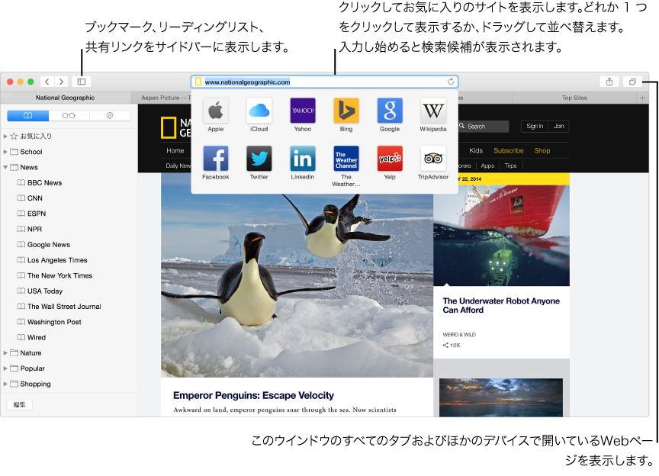Open The Weather Channel favorite icon
The width and height of the screenshot is (659, 476).
click(x=346, y=159)
